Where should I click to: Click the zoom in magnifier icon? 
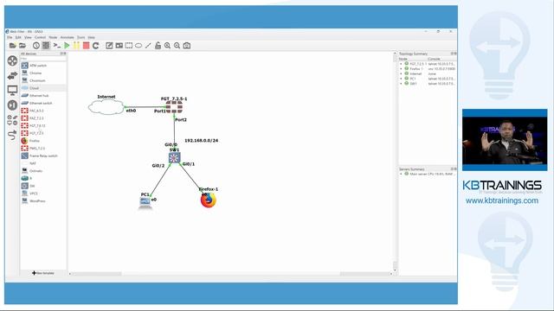[x=167, y=46]
